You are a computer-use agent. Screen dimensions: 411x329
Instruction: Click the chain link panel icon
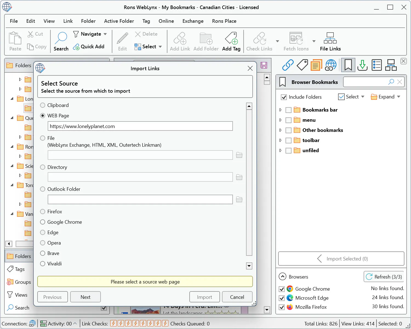click(288, 65)
